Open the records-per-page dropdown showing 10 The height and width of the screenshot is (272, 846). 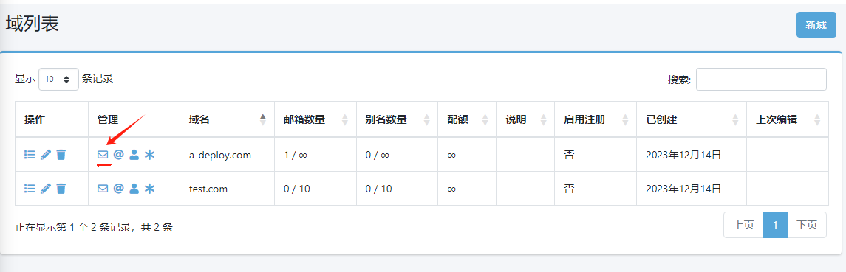59,79
